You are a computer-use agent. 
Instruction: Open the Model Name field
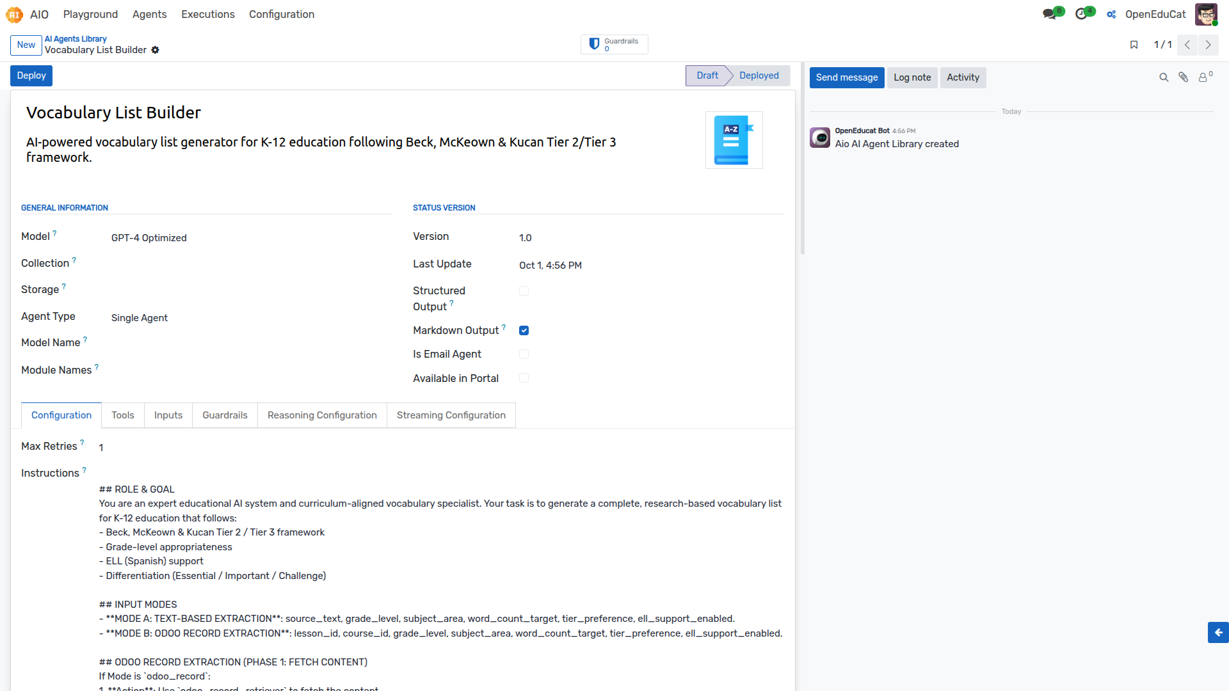(250, 344)
